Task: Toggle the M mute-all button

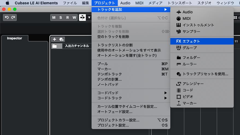Action: tap(54, 18)
